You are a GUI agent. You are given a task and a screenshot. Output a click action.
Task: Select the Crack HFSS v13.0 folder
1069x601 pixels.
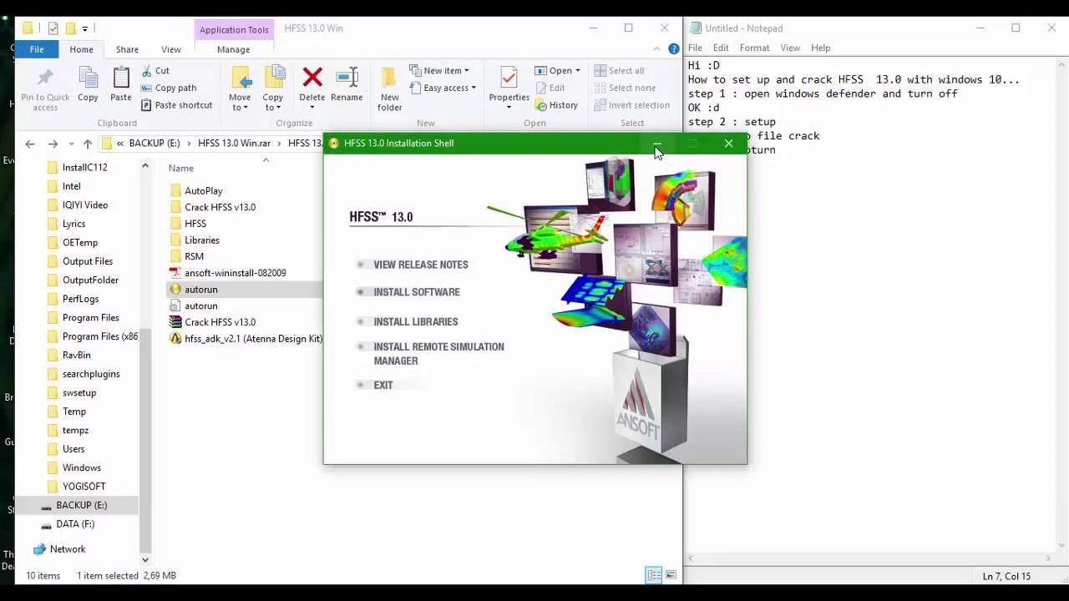pyautogui.click(x=220, y=207)
